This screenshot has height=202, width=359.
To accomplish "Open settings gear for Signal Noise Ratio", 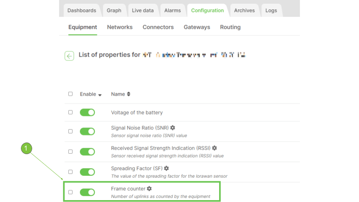I will [x=173, y=128].
